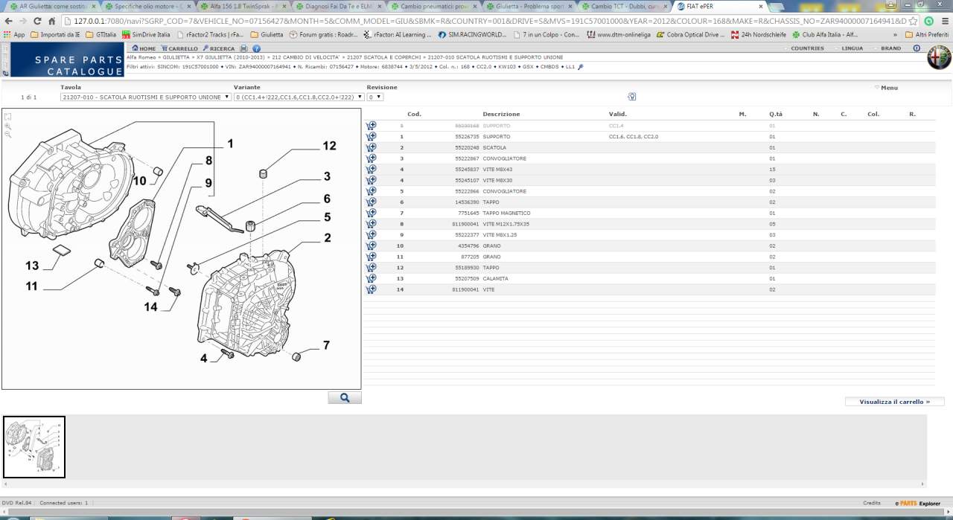Go to HOME
This screenshot has height=520, width=953.
tap(144, 48)
